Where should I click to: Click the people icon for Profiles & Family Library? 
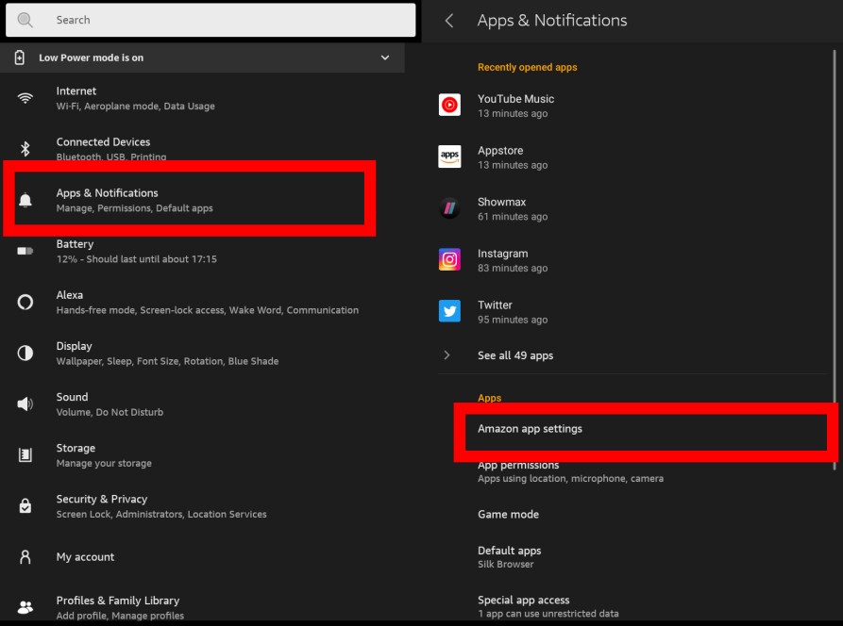(x=25, y=607)
